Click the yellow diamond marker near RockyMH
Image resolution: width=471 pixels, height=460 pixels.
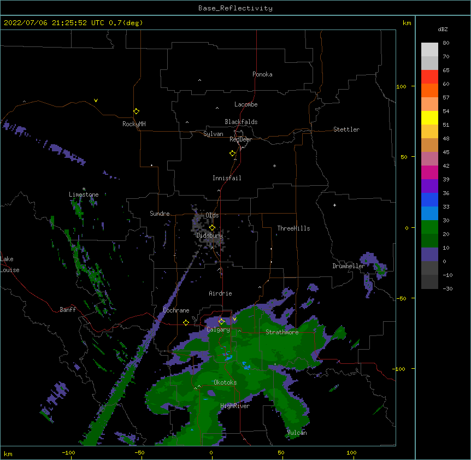tap(136, 111)
